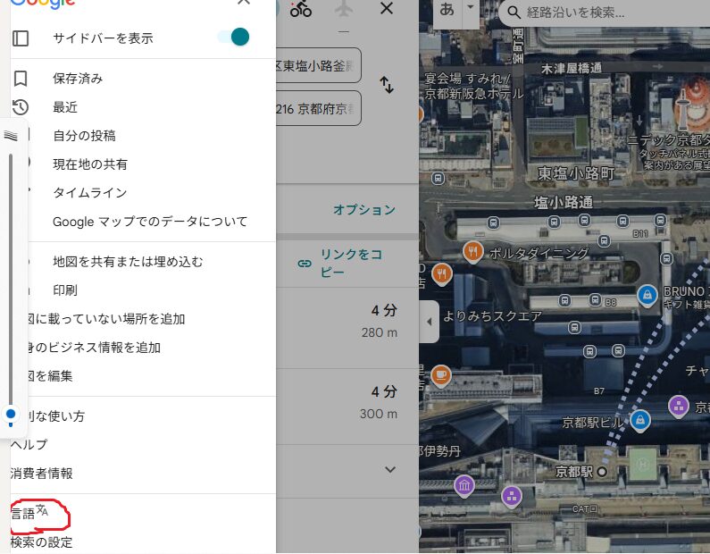Swap start and destination arrows
The width and height of the screenshot is (710, 554).
387,85
